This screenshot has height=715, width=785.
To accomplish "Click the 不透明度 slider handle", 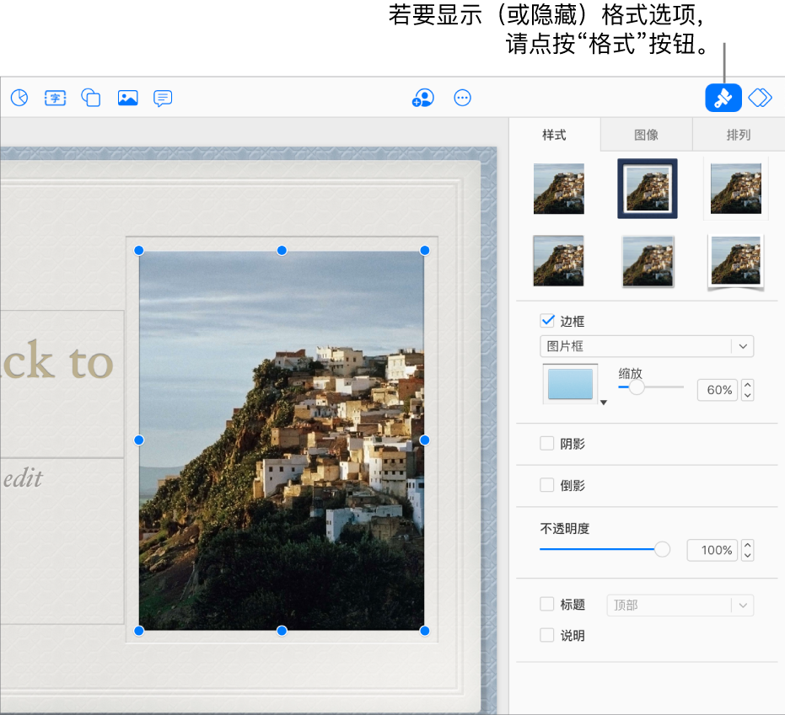I will (x=663, y=550).
